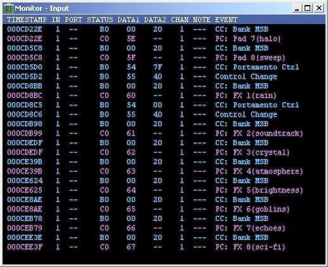This screenshot has height=267, width=328.
Task: Click the EVENT column header
Action: point(226,20)
